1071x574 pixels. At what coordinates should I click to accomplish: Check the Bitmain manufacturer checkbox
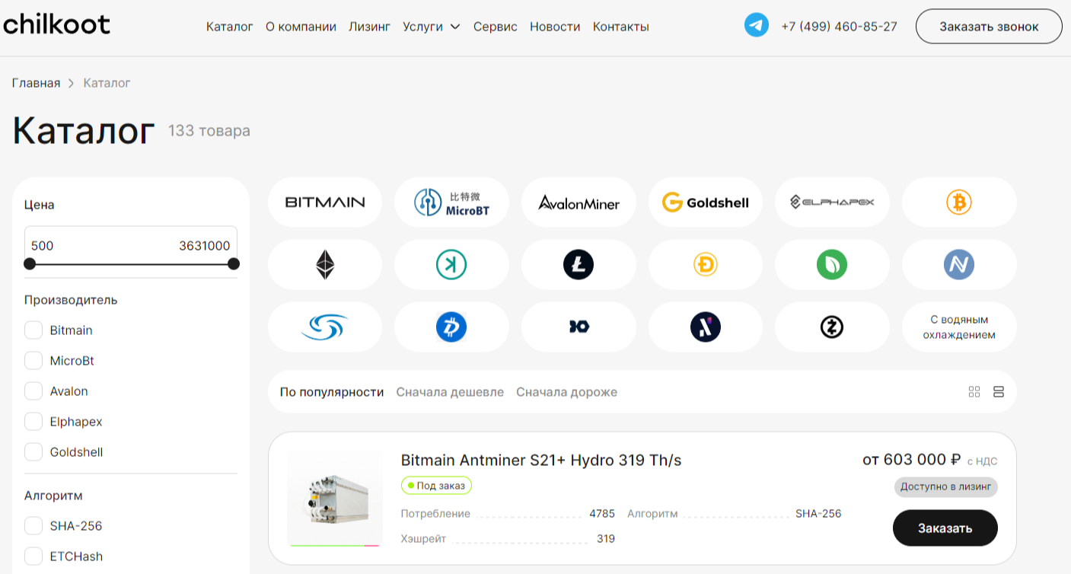pos(33,330)
